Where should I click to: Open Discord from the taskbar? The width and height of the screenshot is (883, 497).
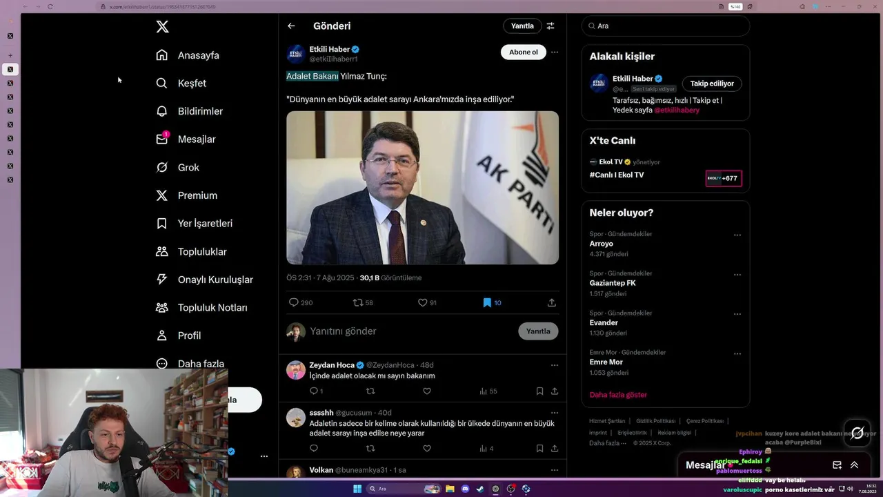coord(465,489)
